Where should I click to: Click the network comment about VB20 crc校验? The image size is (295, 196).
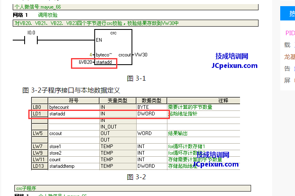click(96, 23)
